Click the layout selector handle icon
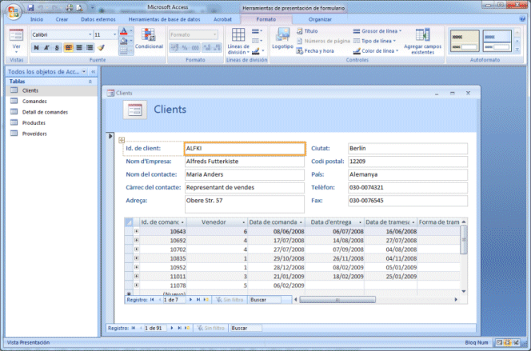The width and height of the screenshot is (531, 351). 122,140
